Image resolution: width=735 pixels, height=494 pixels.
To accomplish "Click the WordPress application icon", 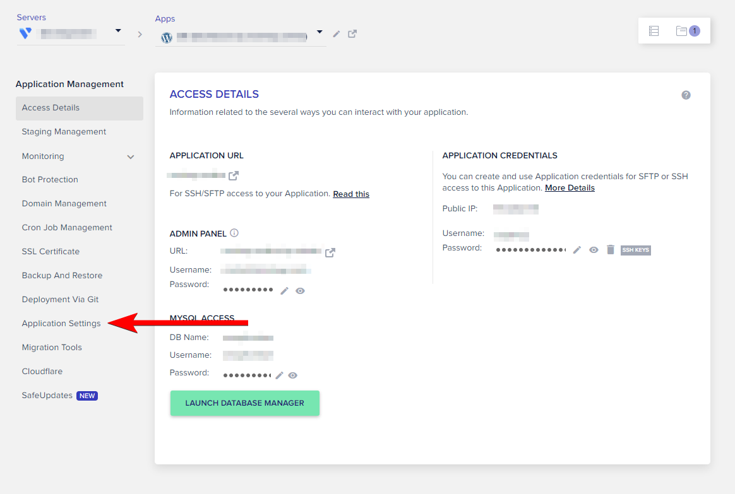I will click(165, 37).
